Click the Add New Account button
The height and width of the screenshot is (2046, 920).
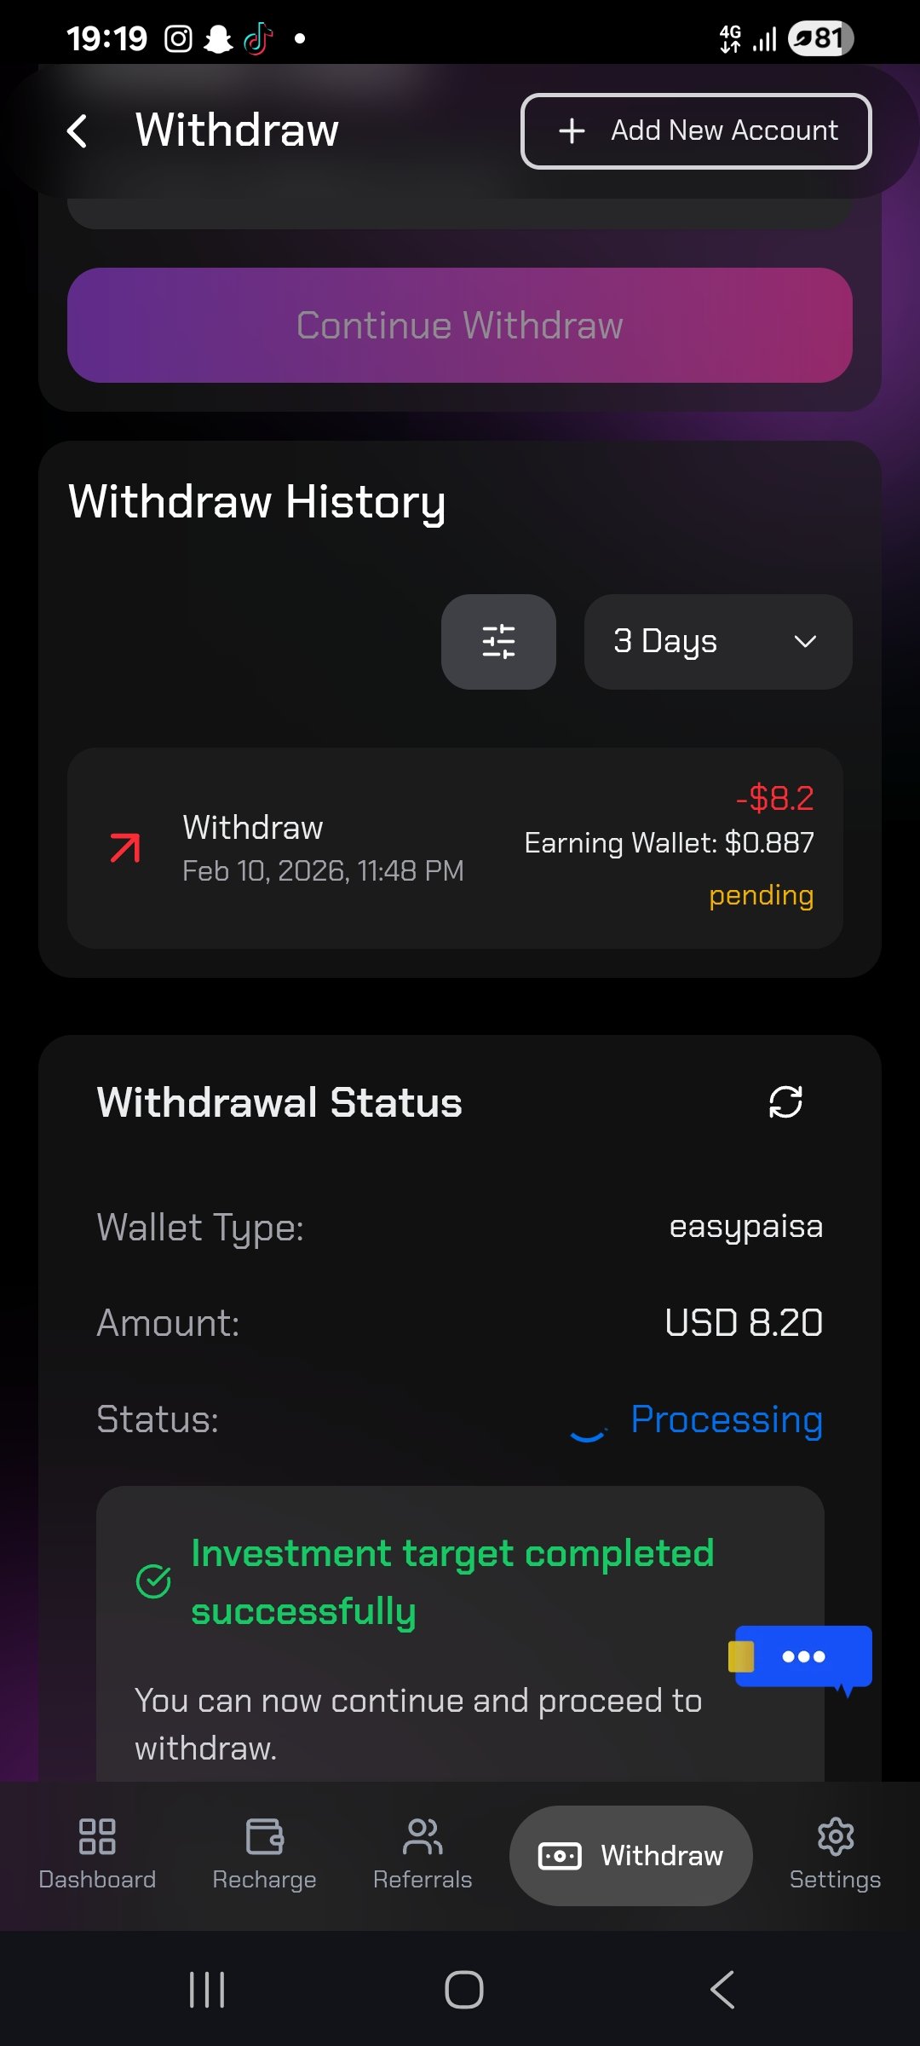tap(696, 131)
